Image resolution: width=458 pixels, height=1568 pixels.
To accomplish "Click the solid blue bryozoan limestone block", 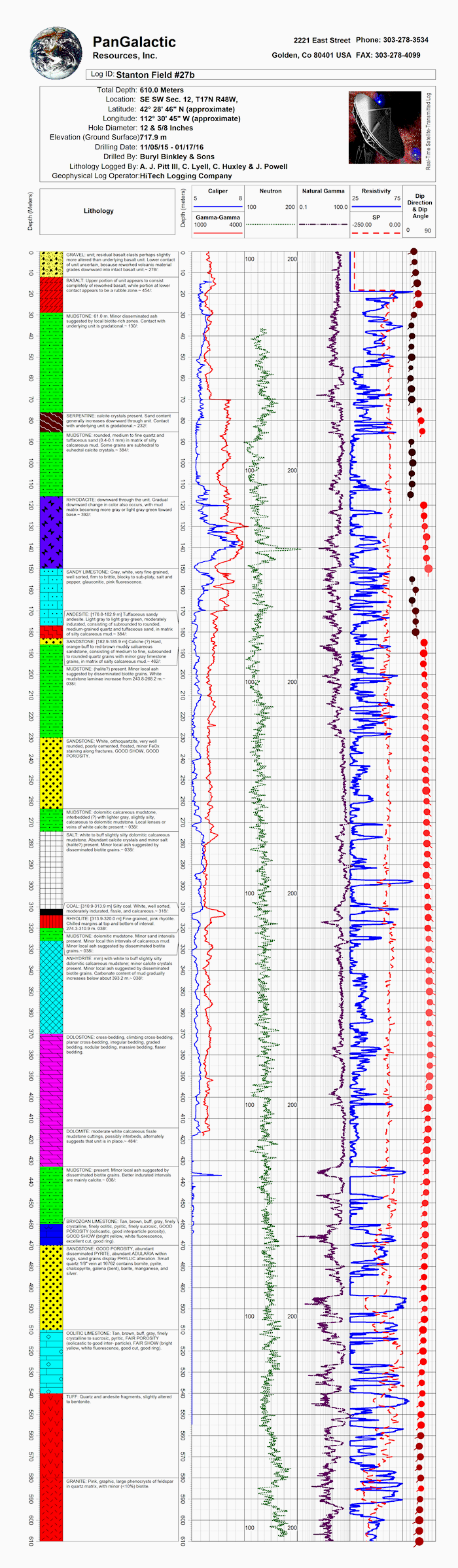I will (x=52, y=1234).
